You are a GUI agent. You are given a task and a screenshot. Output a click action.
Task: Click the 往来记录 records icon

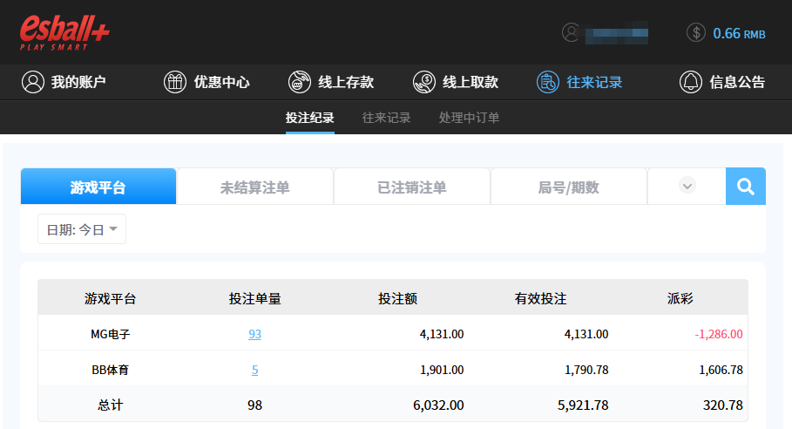click(x=548, y=82)
